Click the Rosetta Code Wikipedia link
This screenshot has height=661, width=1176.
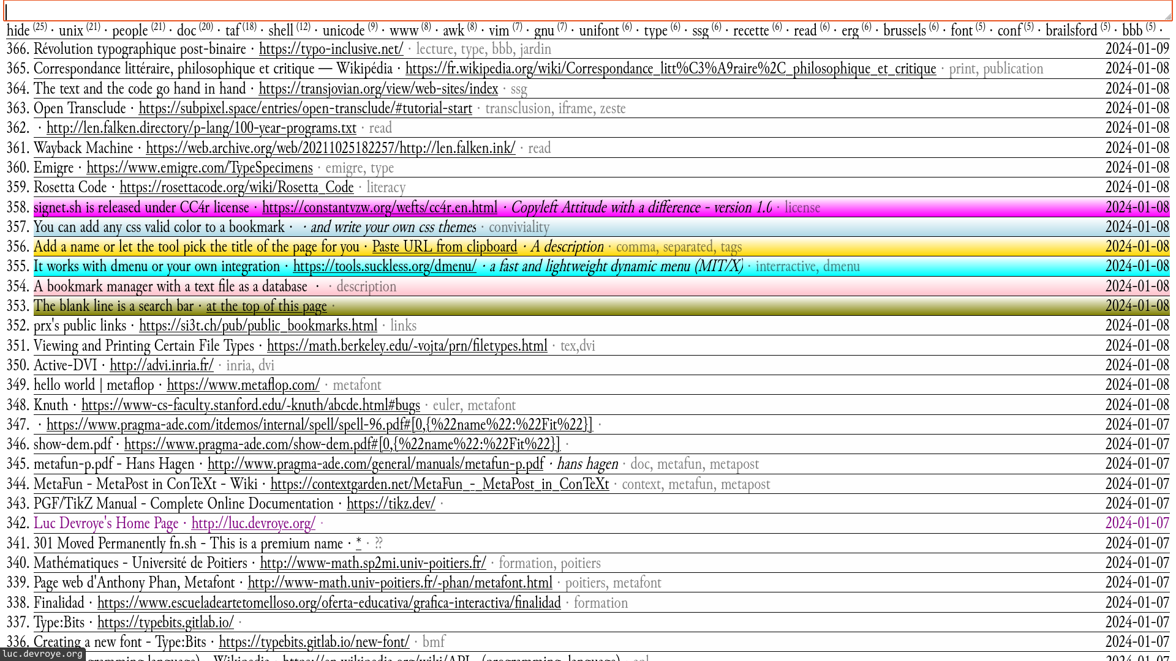coord(236,187)
